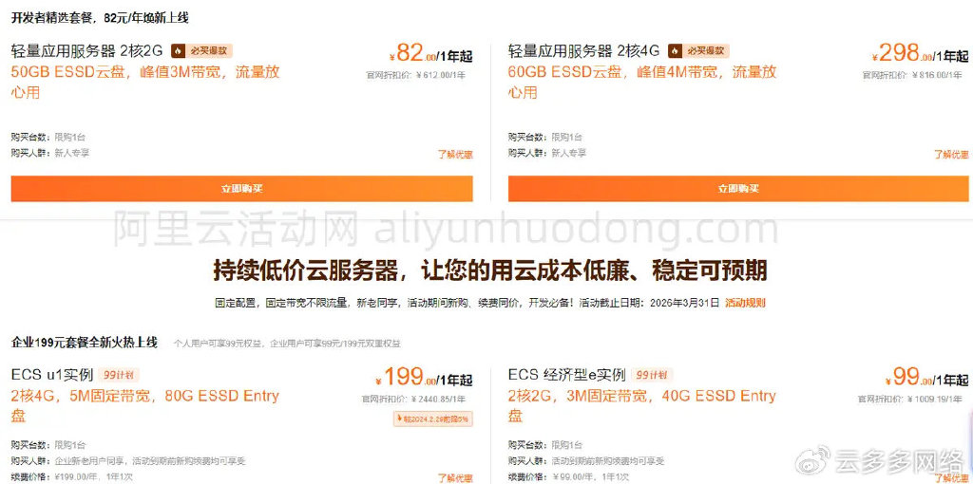Select the ECS u1实例 title
Viewport: 973px width, 484px height.
(x=52, y=375)
